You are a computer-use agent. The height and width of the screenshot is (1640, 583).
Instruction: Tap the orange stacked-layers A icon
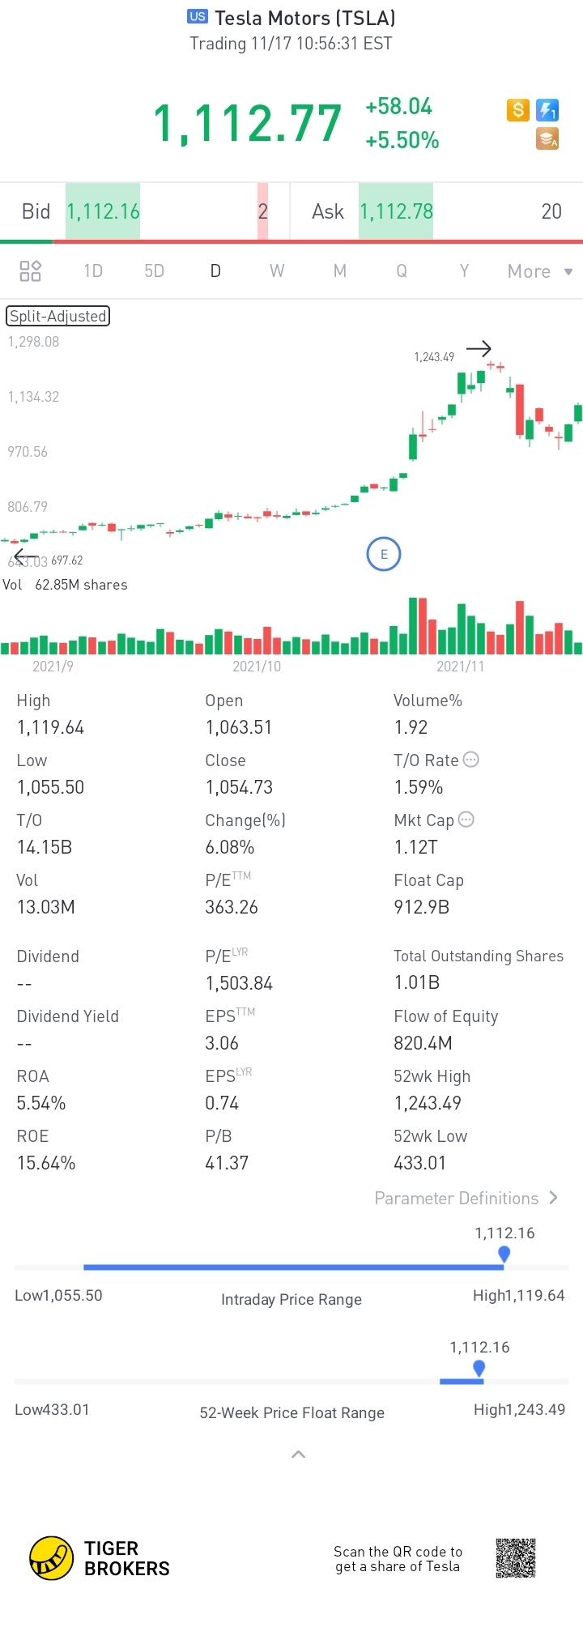[x=547, y=139]
